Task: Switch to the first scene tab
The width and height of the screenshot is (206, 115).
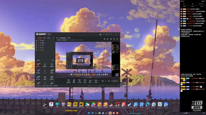Action: [40, 38]
